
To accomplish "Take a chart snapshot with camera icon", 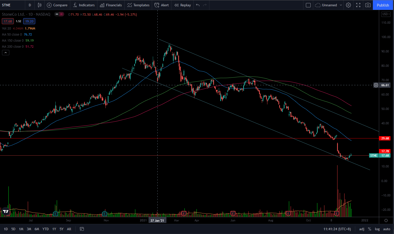I will coord(368,5).
